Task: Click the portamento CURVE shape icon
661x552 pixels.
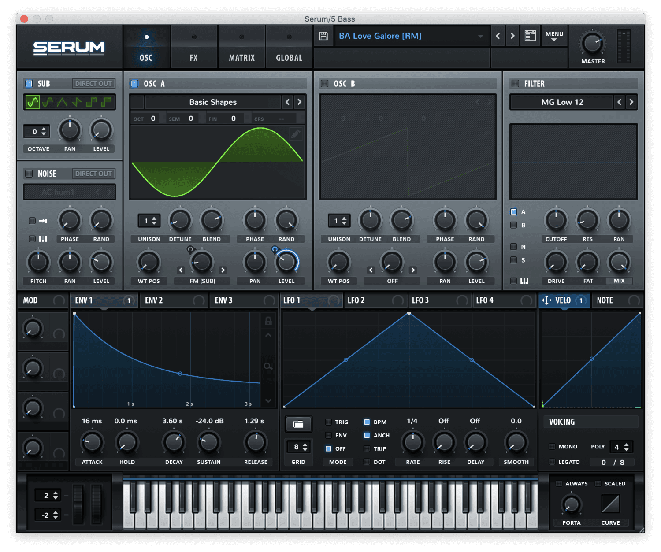Action: click(611, 504)
